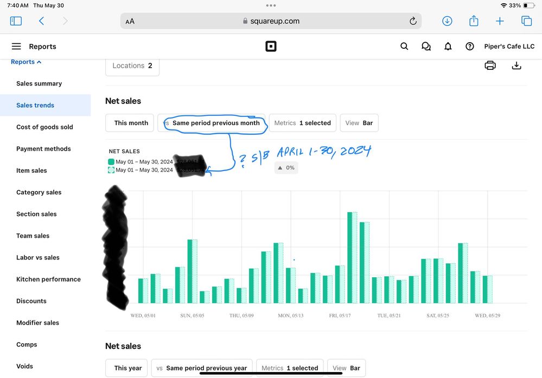Viewport: 542px width, 378px height.
Task: Toggle the Safari sidebar panel
Action: click(16, 21)
